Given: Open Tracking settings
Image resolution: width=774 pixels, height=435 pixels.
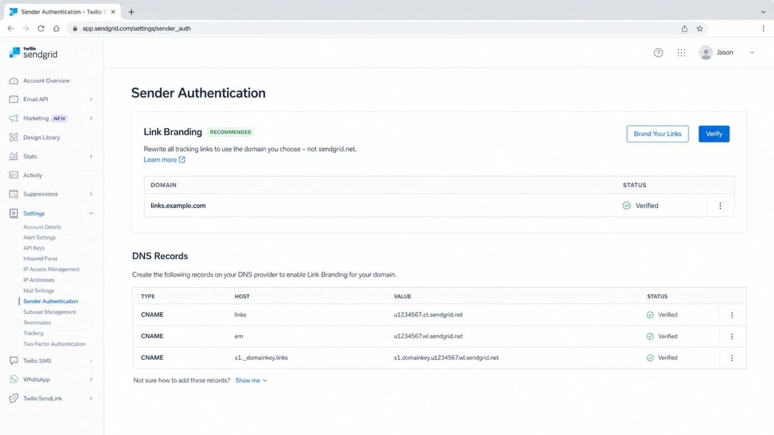Looking at the screenshot, I should [33, 333].
